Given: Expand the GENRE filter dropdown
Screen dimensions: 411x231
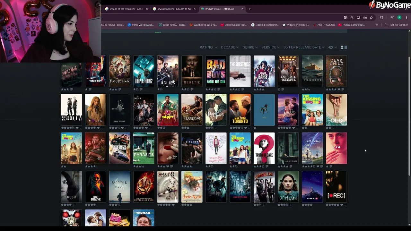Looking at the screenshot, I should tap(250, 47).
